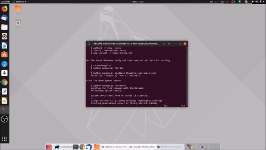Open the terminal hamburger menu
Image resolution: width=266 pixels, height=150 pixels.
(169, 44)
